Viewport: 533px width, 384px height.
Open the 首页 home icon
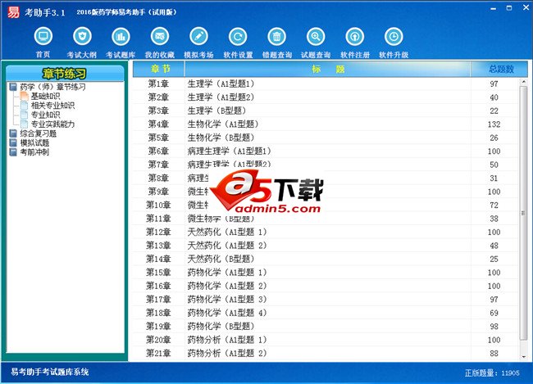point(43,36)
